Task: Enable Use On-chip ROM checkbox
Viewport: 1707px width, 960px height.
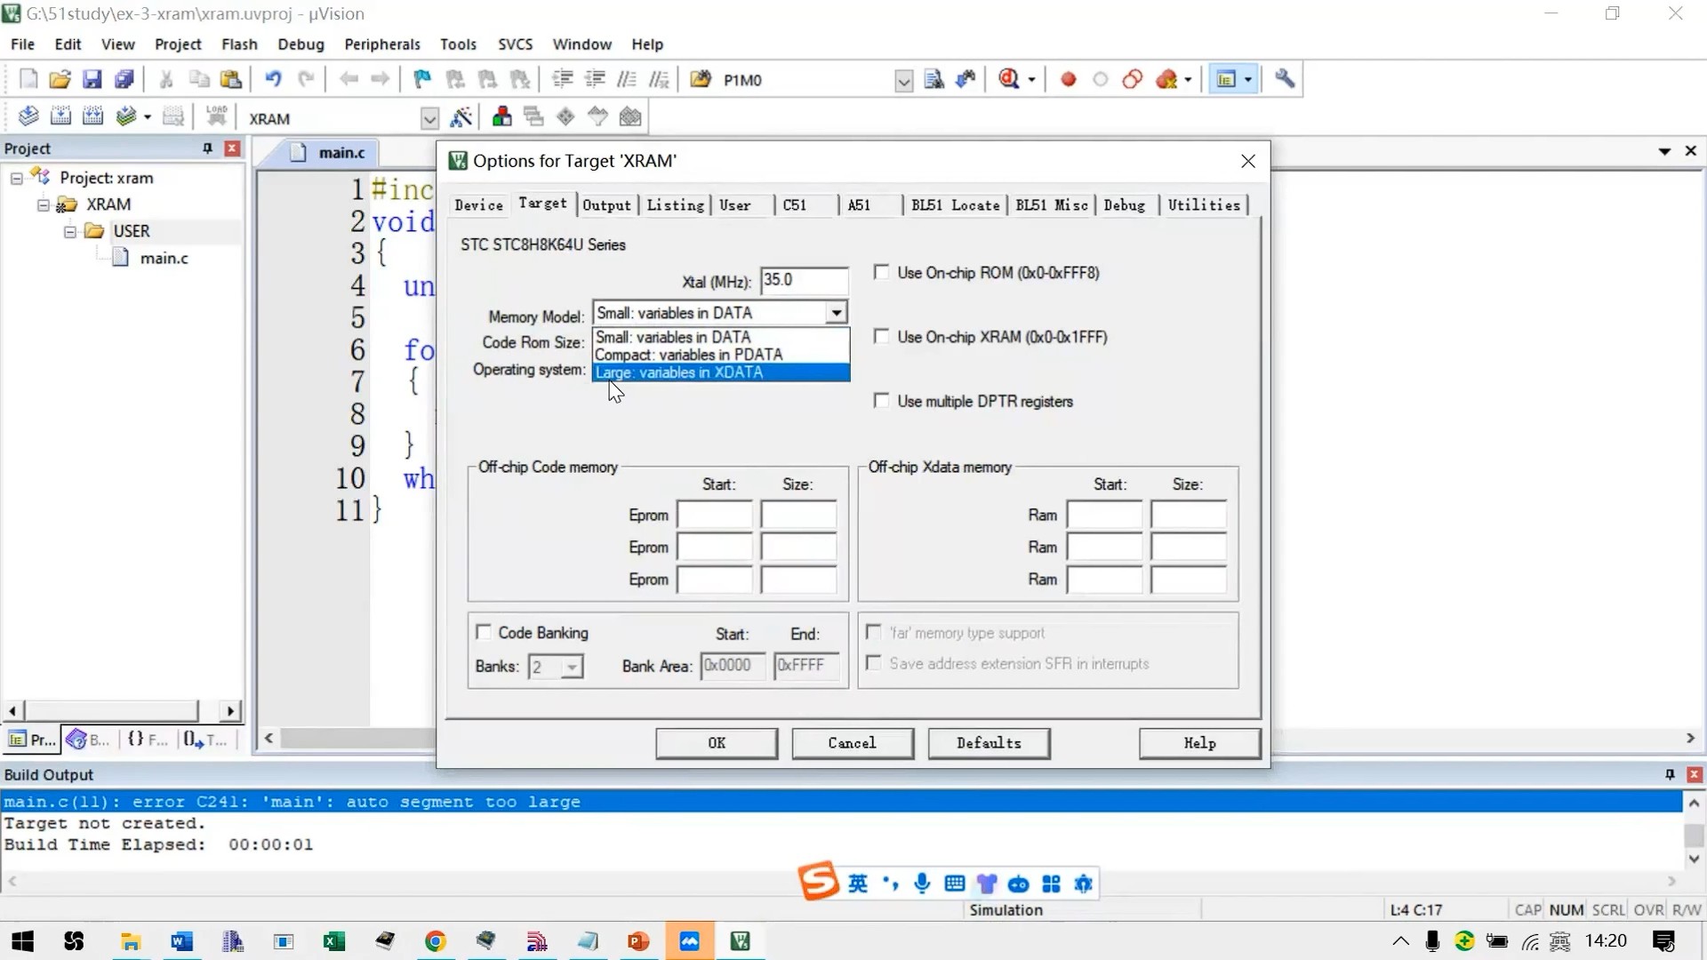Action: 881,272
